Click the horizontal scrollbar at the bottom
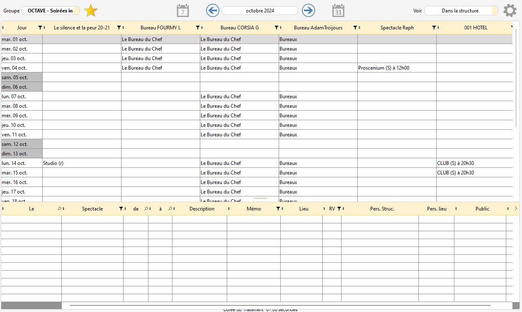This screenshot has width=522, height=312. (286, 305)
